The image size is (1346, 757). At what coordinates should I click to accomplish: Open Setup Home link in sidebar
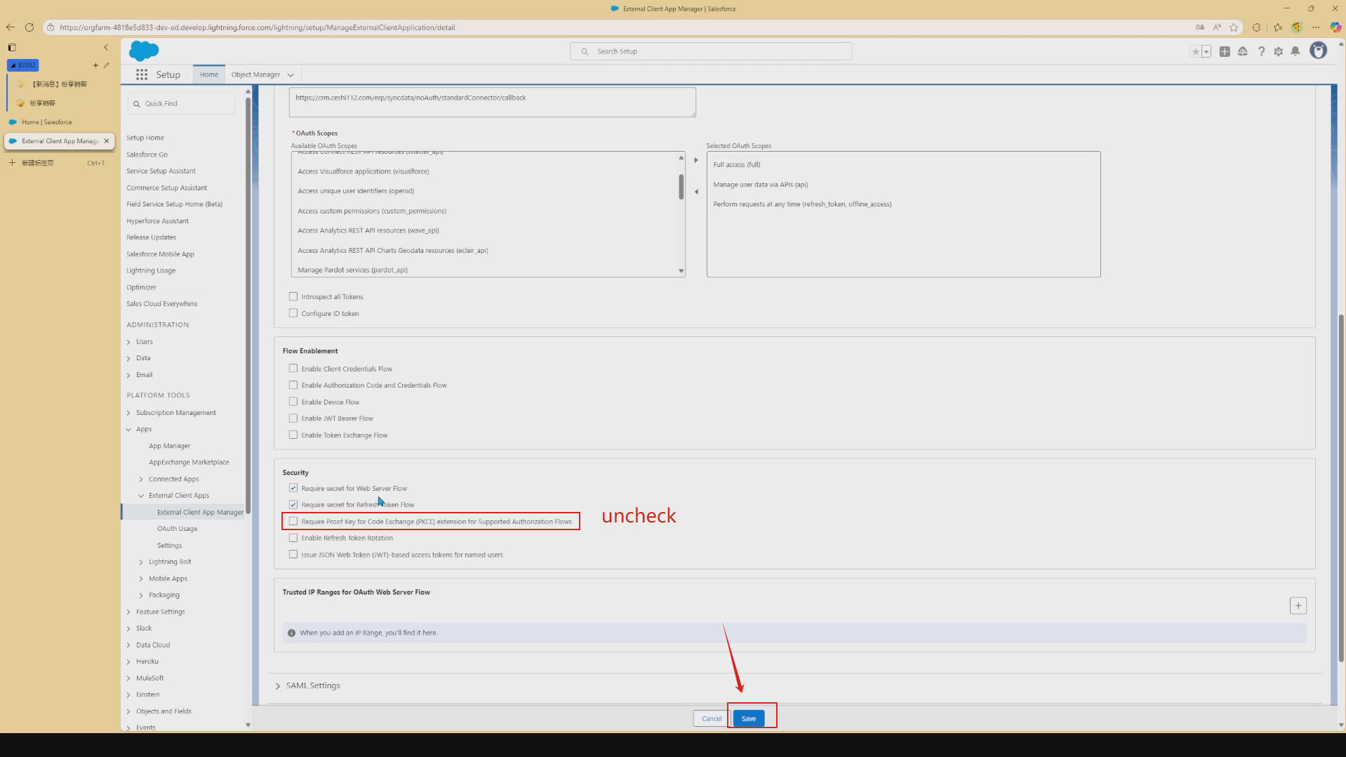(145, 138)
